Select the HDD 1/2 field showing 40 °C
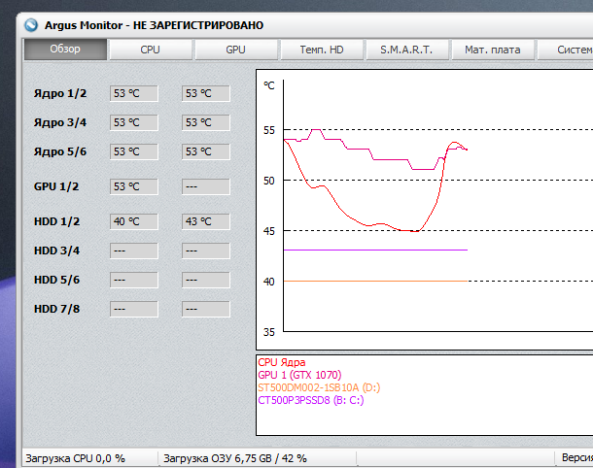The image size is (593, 468). [133, 221]
